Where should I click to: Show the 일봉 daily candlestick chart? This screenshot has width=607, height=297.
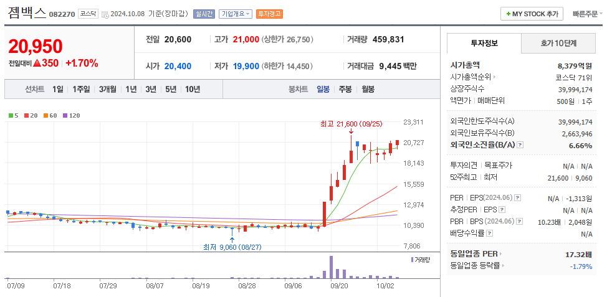pyautogui.click(x=323, y=89)
